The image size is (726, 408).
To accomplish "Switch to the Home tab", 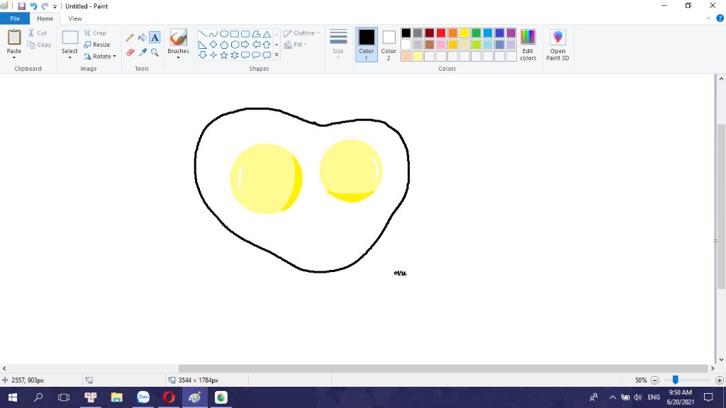I will 45,18.
